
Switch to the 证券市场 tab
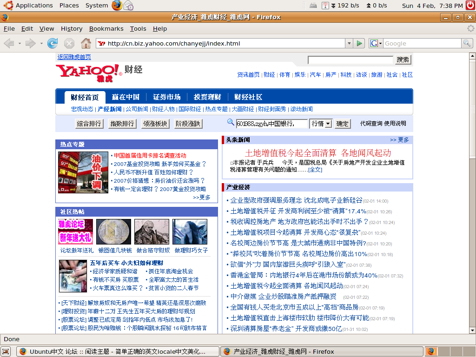[x=167, y=97]
